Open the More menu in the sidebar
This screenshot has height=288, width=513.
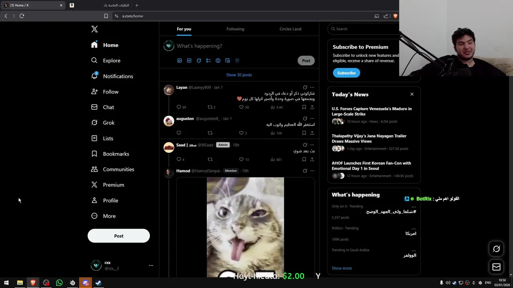103,216
